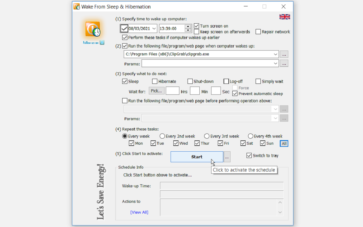Select Every 2nd week radio button

[162, 136]
